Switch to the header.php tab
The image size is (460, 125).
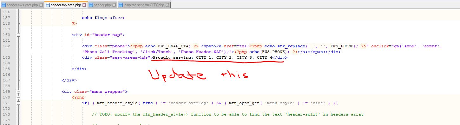click(x=102, y=5)
